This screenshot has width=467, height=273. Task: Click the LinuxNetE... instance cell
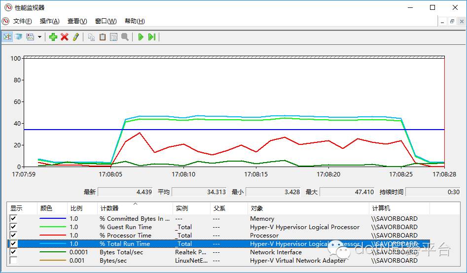click(x=191, y=261)
